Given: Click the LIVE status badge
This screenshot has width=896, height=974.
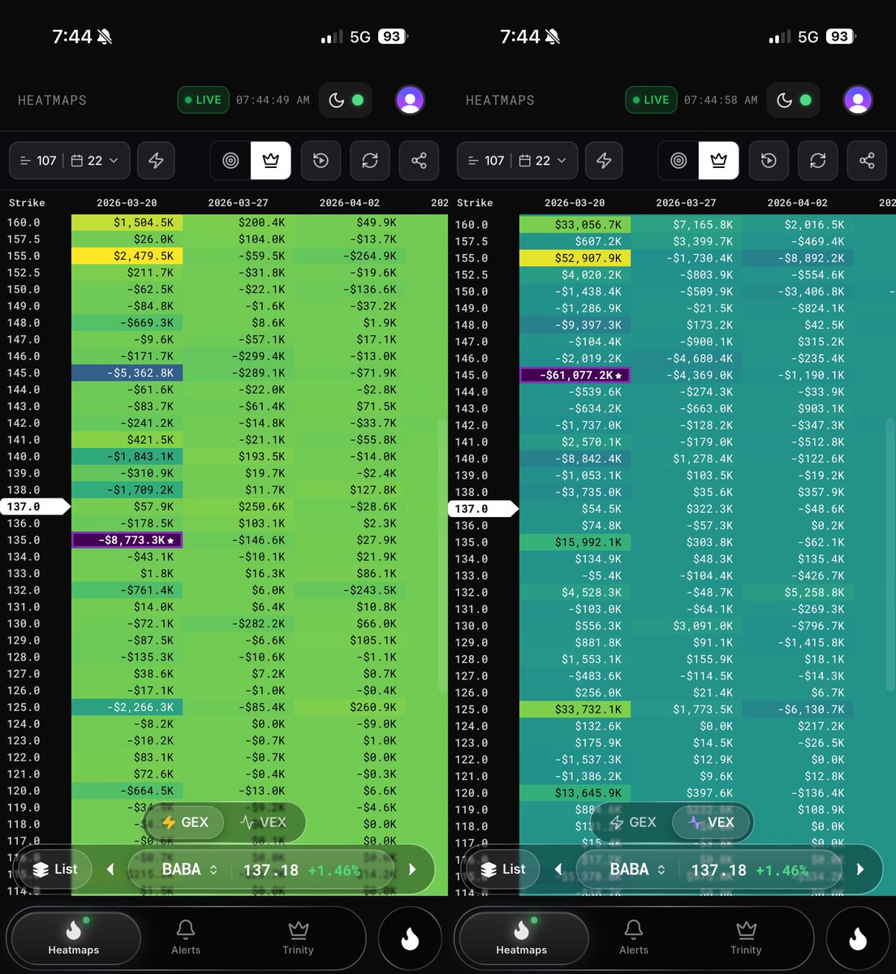Looking at the screenshot, I should (x=203, y=100).
